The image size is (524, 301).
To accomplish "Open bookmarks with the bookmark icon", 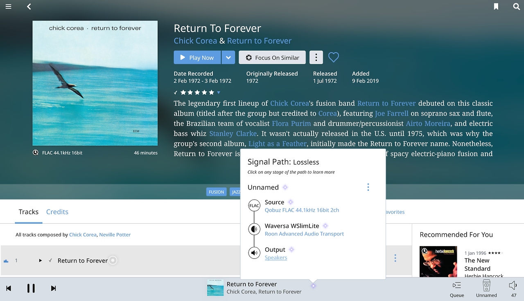I will [496, 7].
